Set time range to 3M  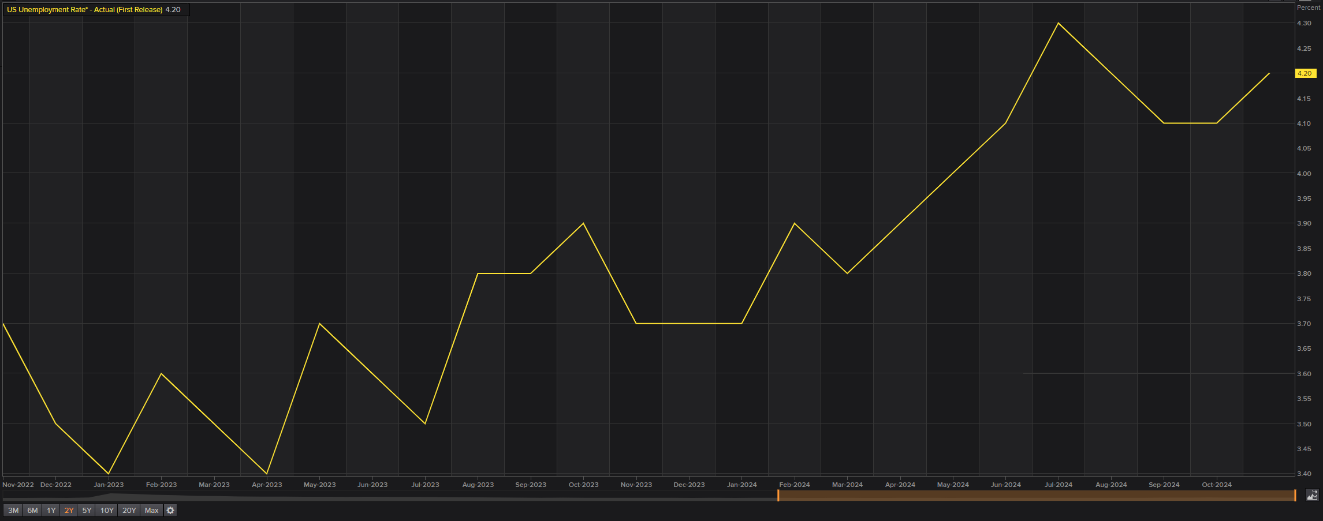click(x=13, y=511)
